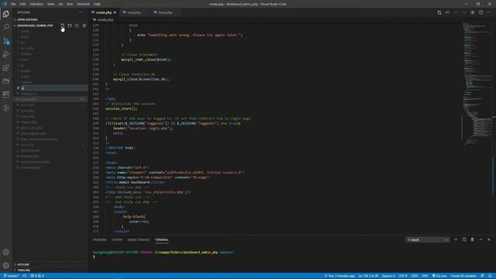Open the Edit menu
This screenshot has width=496, height=279.
pyautogui.click(x=22, y=4)
